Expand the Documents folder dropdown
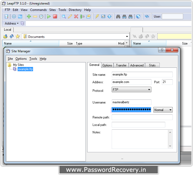Viewport: 193px width, 175px height. [127, 37]
